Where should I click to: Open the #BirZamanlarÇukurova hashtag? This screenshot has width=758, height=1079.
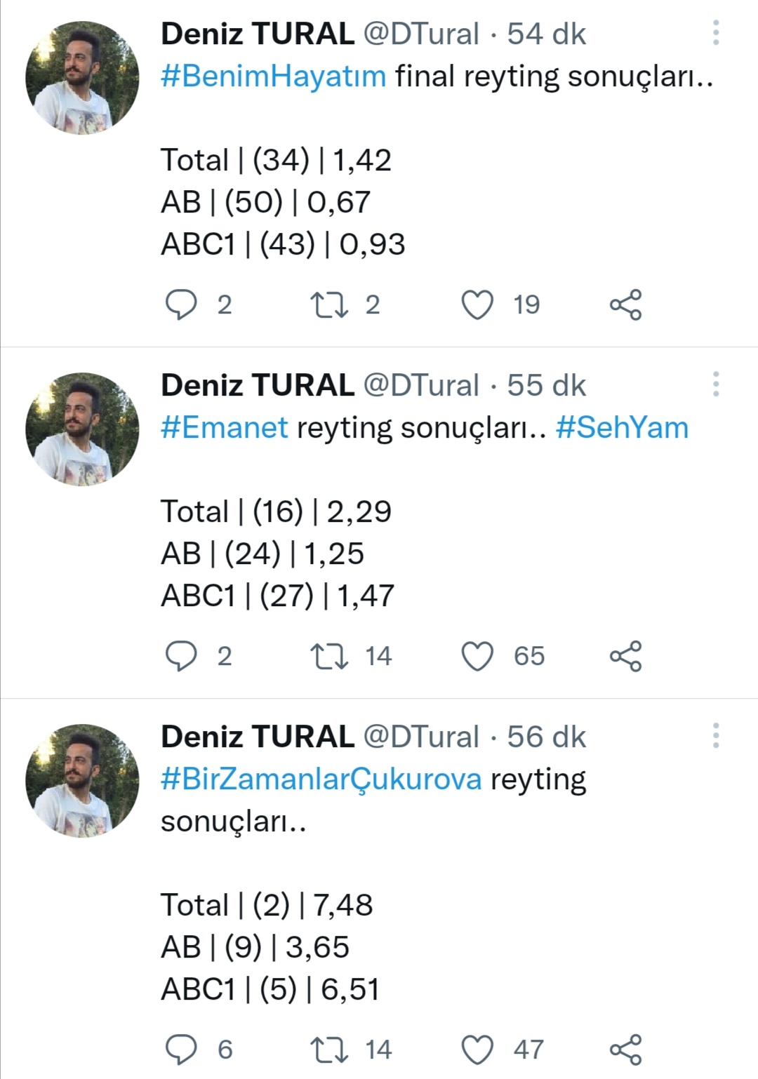point(321,779)
